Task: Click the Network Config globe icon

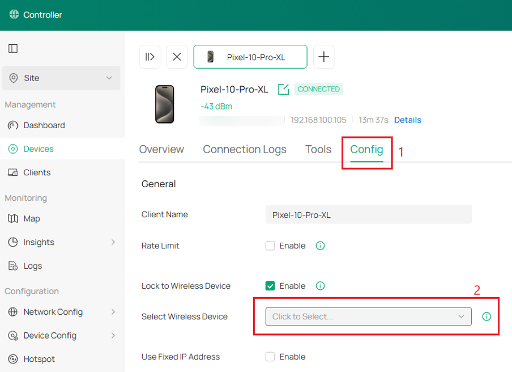Action: click(x=12, y=312)
